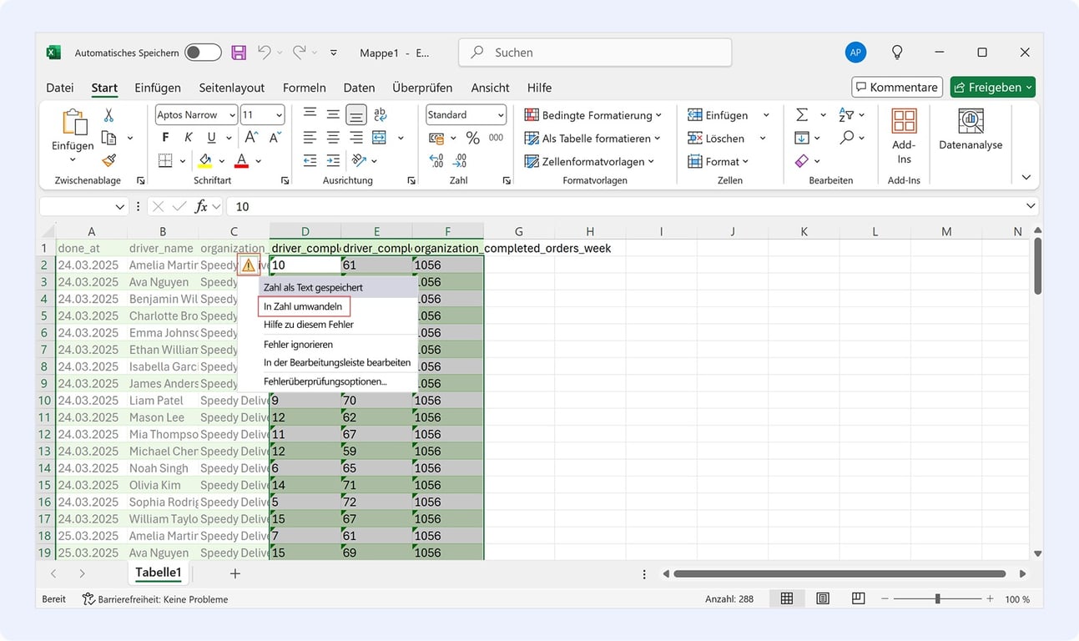Viewport: 1079px width, 641px height.
Task: Open Als Tabelle formatieren menu
Action: pos(592,138)
